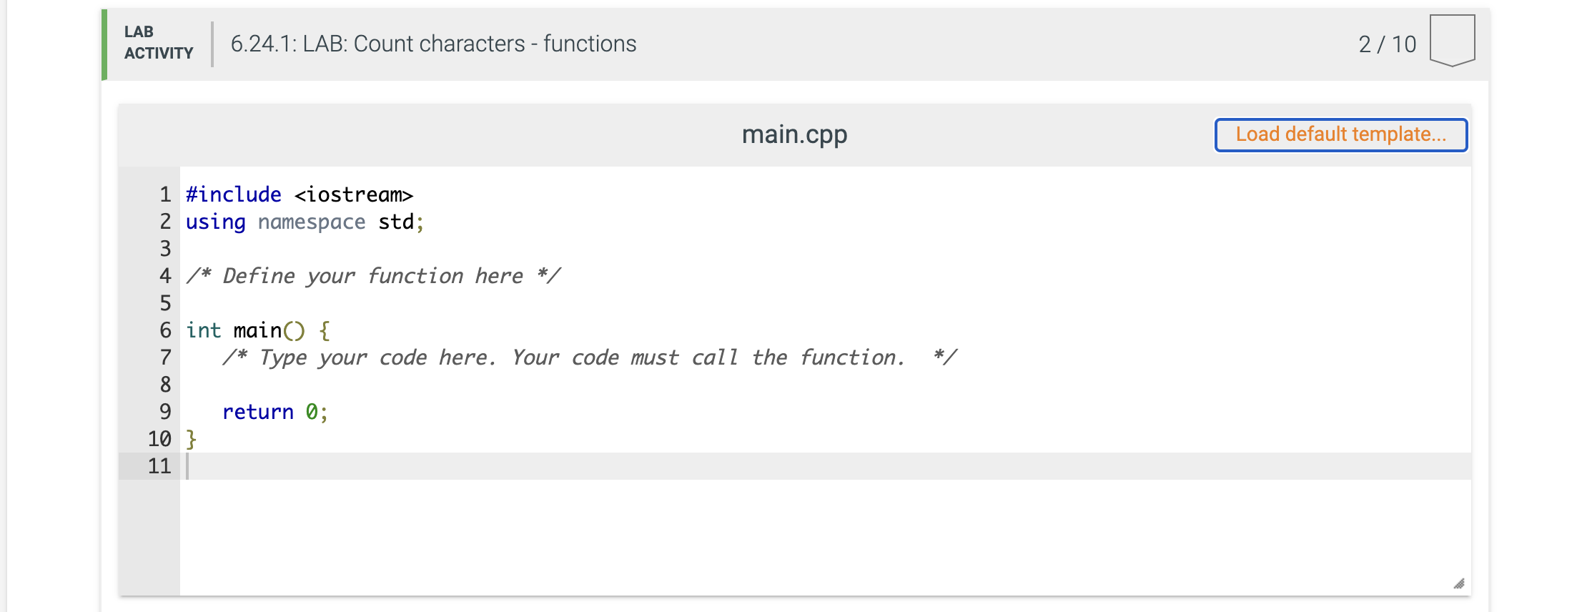Click the return 0 statement

(x=275, y=411)
